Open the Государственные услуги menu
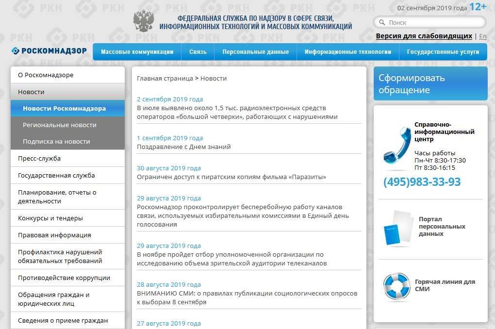 (443, 52)
